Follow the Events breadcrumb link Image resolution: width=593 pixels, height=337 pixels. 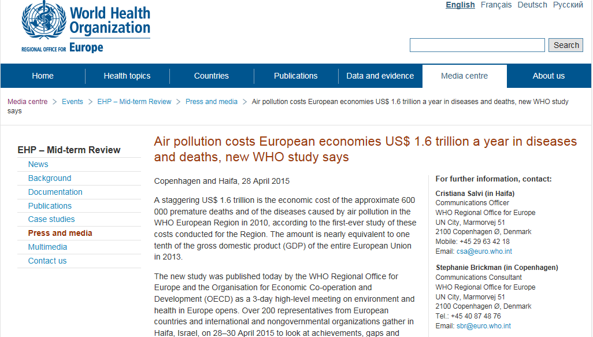(72, 102)
